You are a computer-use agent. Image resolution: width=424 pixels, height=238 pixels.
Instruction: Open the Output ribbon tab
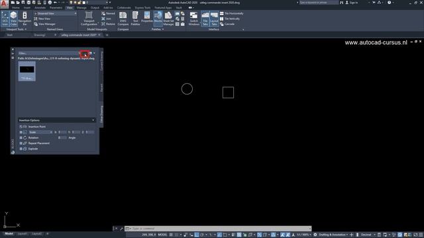[x=95, y=8]
